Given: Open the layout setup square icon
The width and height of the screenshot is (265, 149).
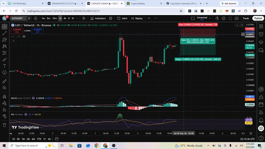Looking at the screenshot, I should click(193, 18).
